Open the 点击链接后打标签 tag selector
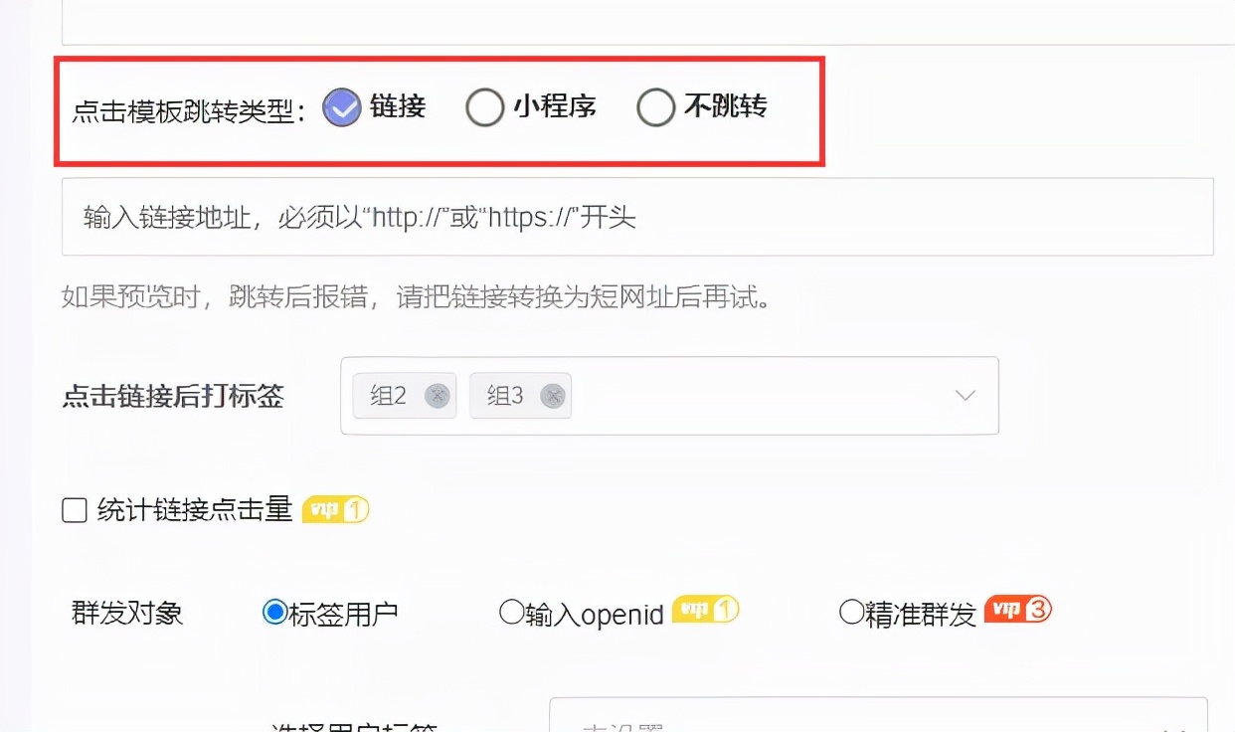 tap(669, 396)
